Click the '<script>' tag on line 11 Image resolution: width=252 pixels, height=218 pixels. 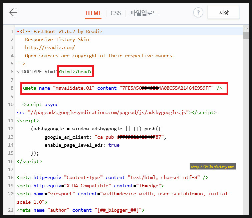coord(28,121)
